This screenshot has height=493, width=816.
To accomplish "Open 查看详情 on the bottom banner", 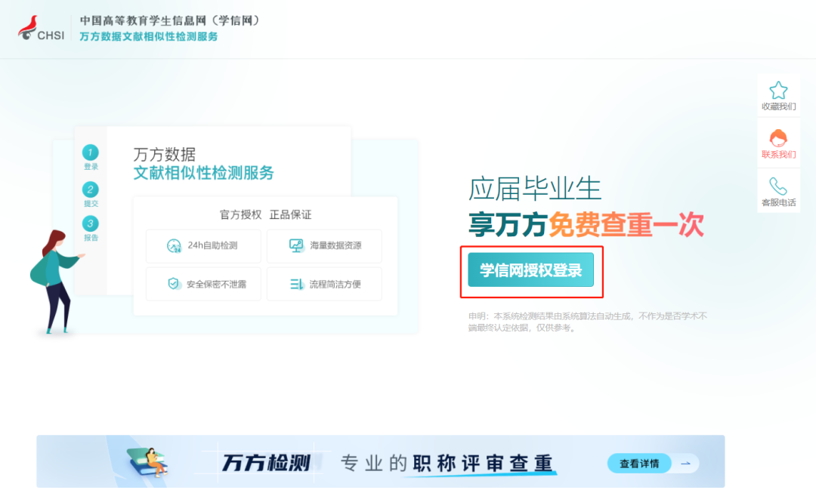I will pos(639,464).
